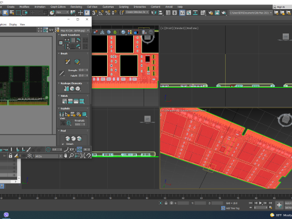Edit the brush Strength value field
Screen dimensions: 292x219
(x=83, y=70)
